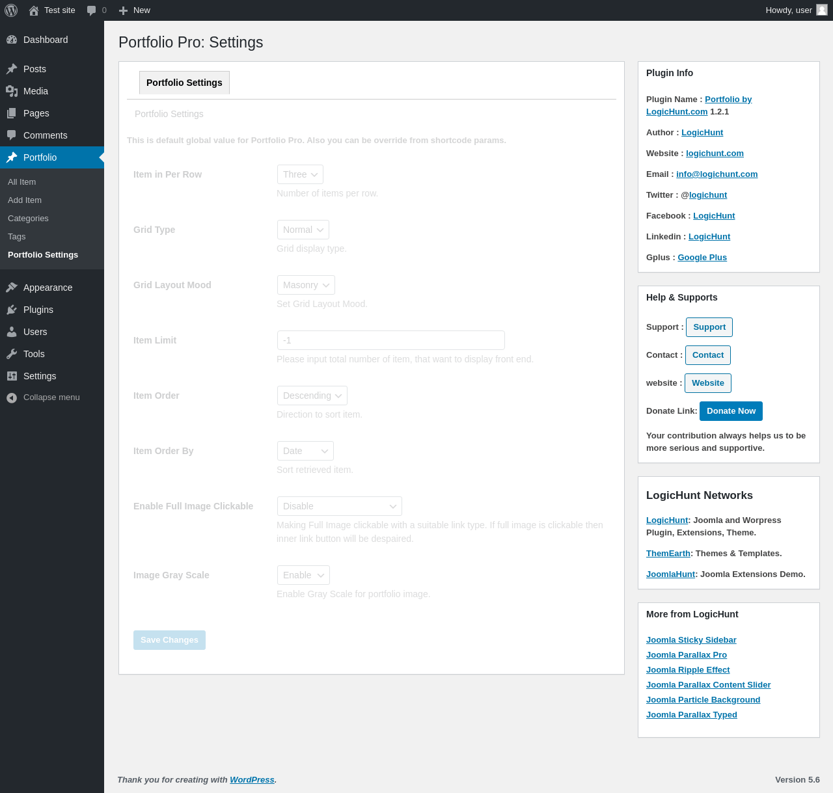Click the Pages icon in sidebar
Viewport: 833px width, 793px height.
pos(12,113)
